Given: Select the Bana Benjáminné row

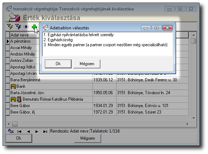Looking at the screenshot, I should [97, 80].
